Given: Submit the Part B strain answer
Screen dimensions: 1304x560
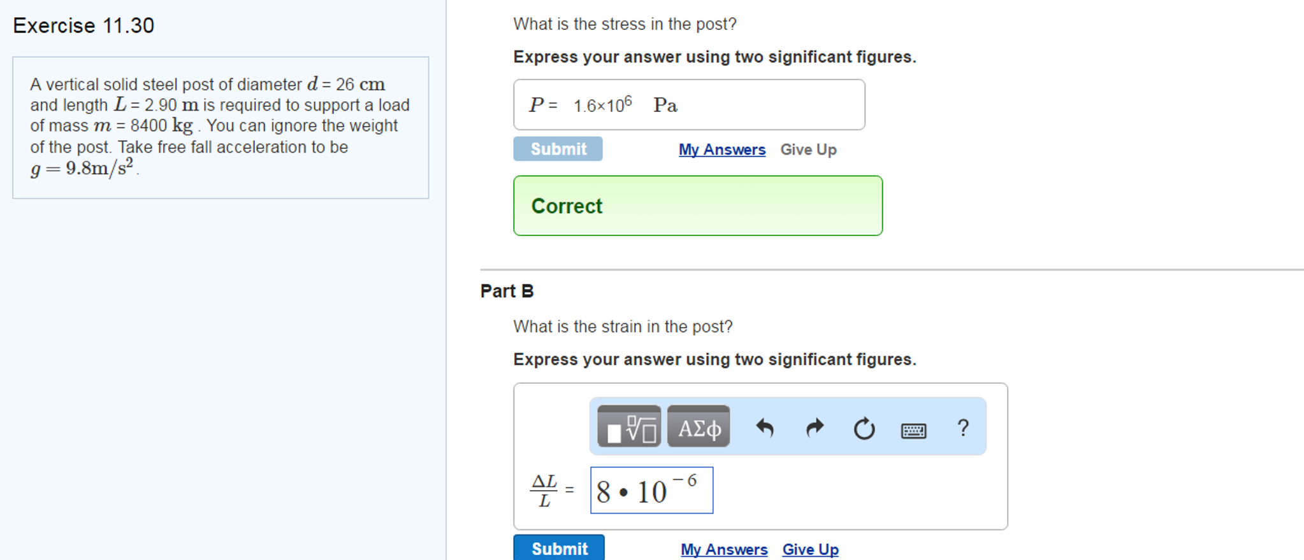Looking at the screenshot, I should [x=559, y=549].
